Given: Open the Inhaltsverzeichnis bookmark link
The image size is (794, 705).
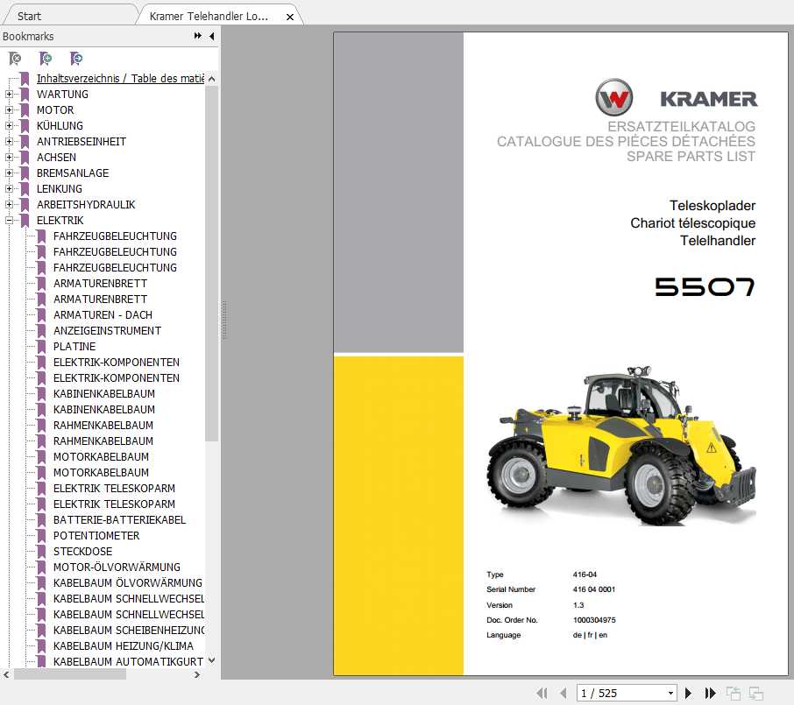Looking at the screenshot, I should [x=120, y=79].
